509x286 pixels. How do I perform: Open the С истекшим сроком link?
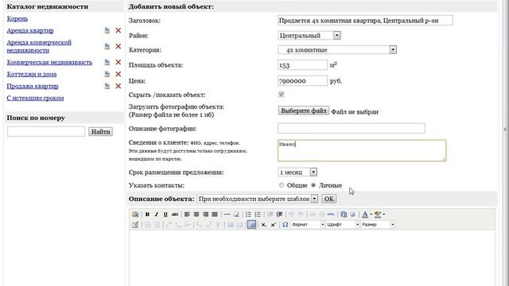point(35,98)
